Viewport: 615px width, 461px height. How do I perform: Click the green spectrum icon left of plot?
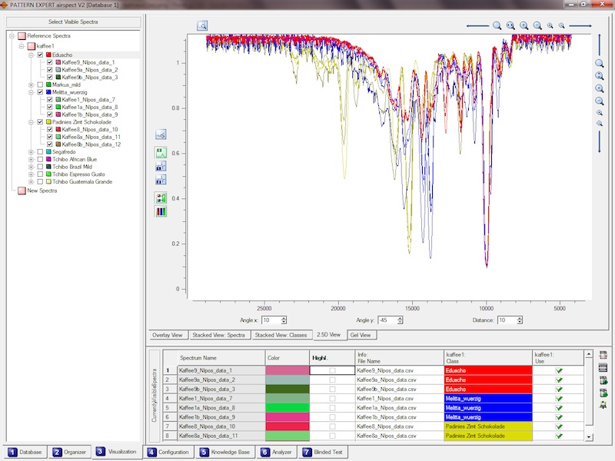click(161, 152)
